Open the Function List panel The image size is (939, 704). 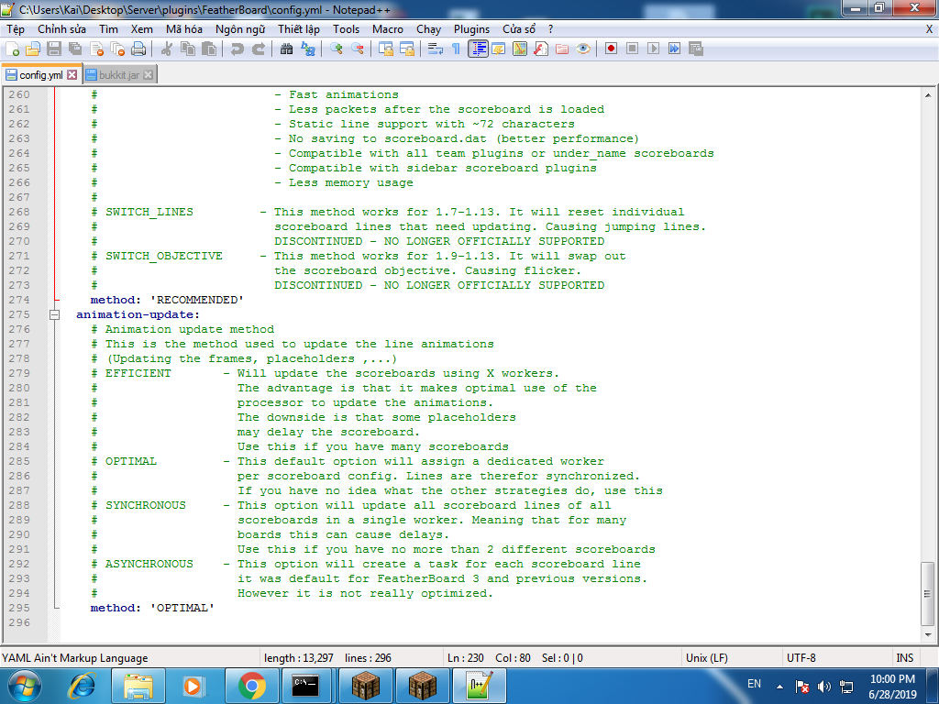click(541, 49)
